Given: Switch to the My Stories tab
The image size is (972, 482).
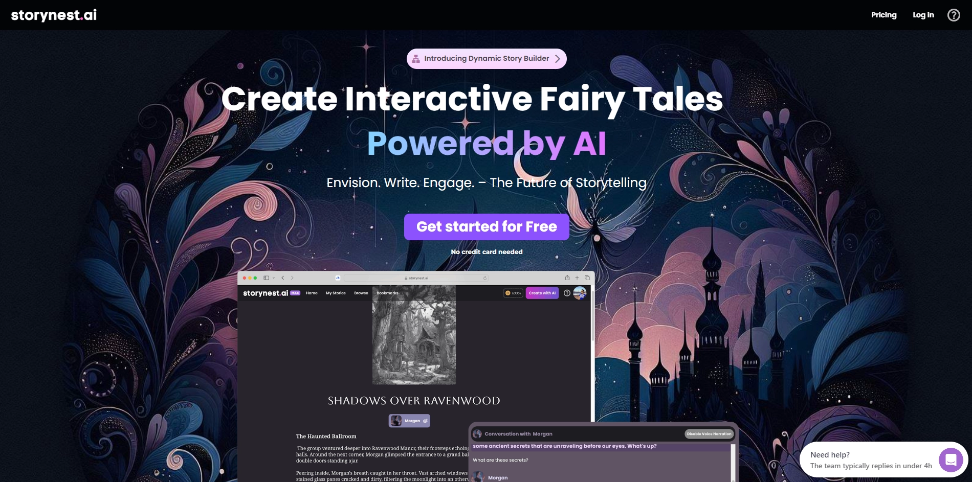Looking at the screenshot, I should (336, 293).
